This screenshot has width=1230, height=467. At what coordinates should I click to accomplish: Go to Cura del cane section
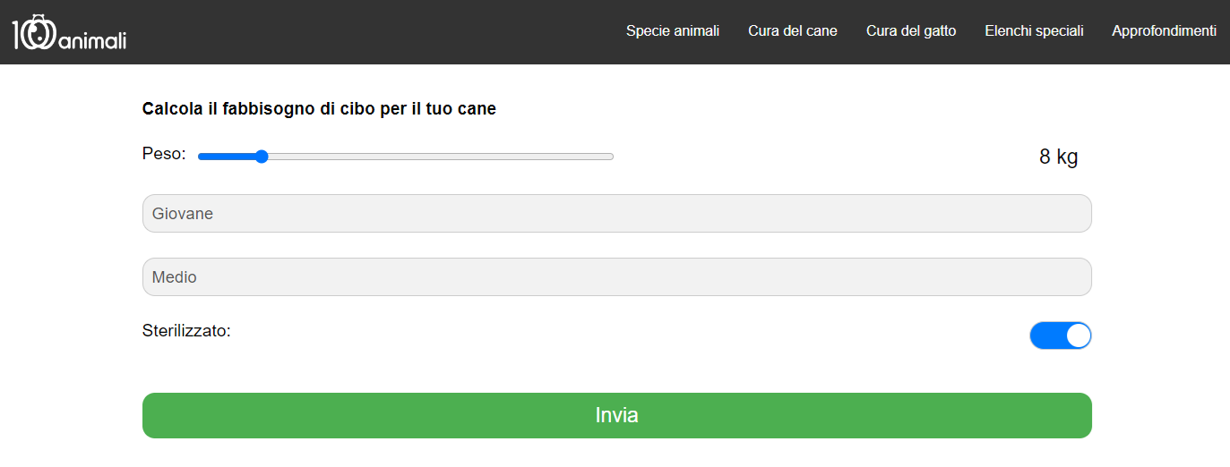793,31
